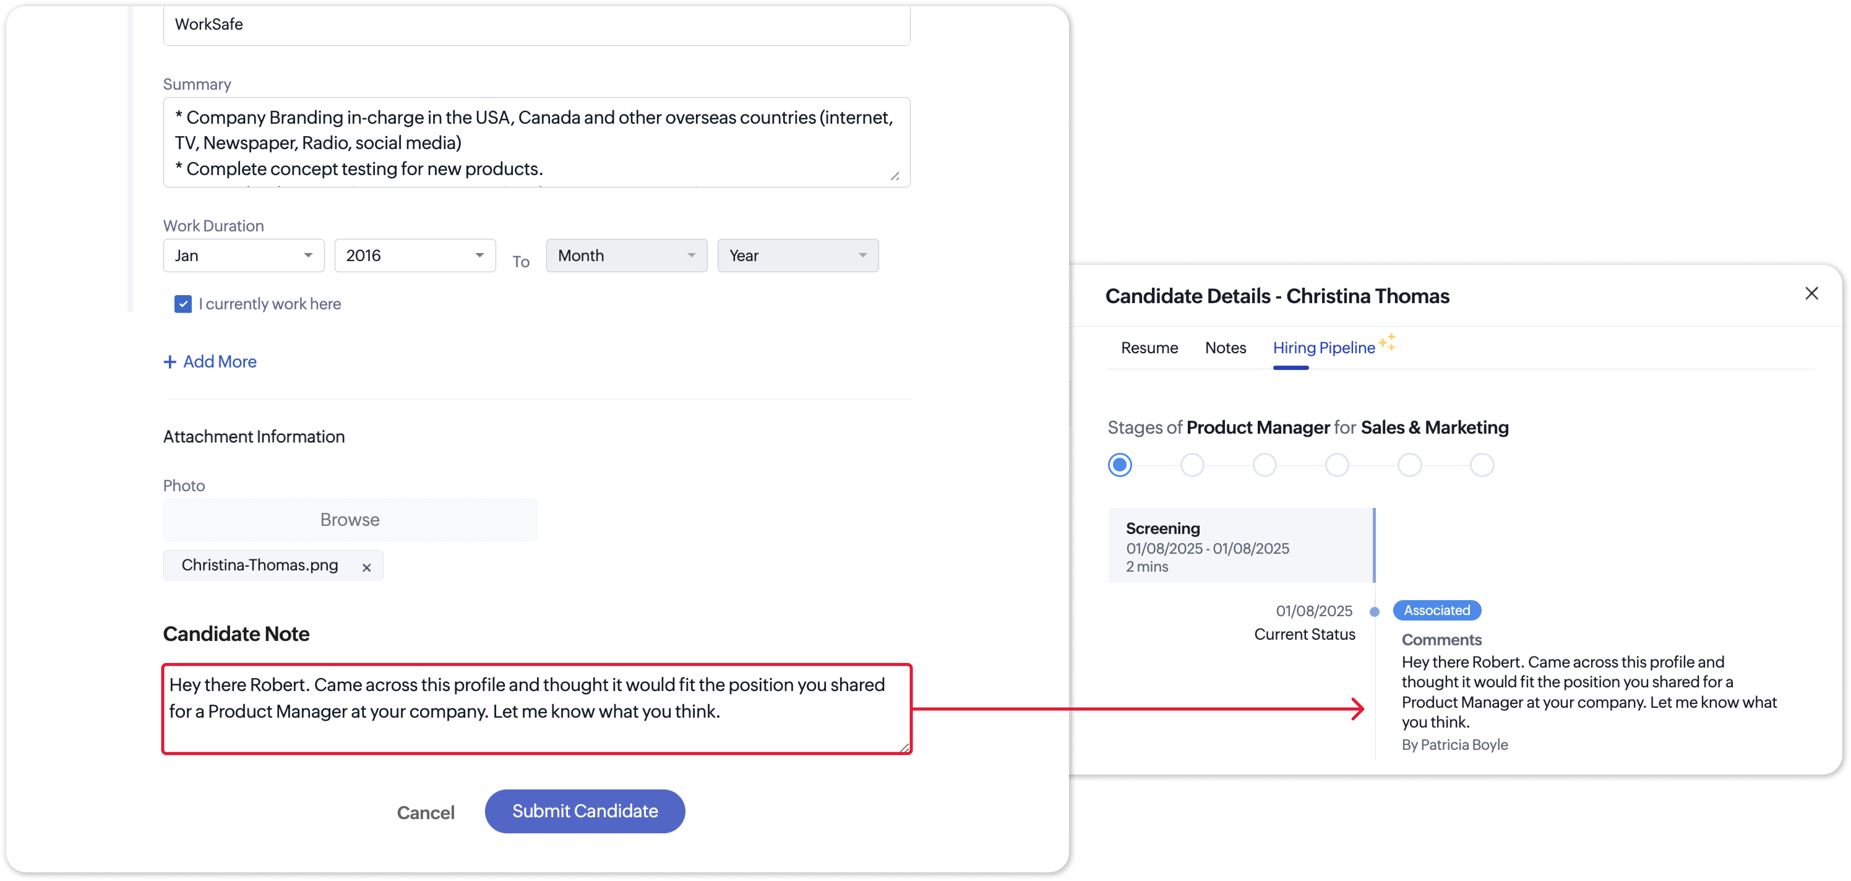Viewport: 1851px width, 881px height.
Task: Click the plus icon beside Add More
Action: [170, 361]
